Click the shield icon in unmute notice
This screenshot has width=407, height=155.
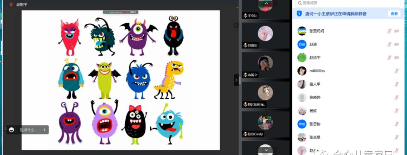299,14
